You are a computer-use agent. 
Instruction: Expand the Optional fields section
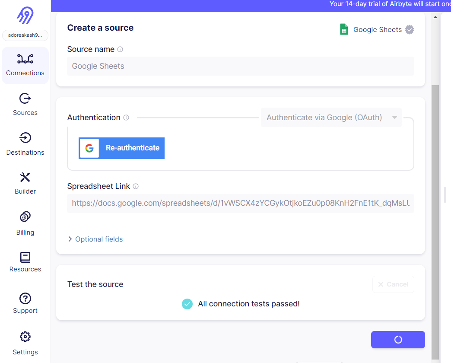[95, 239]
